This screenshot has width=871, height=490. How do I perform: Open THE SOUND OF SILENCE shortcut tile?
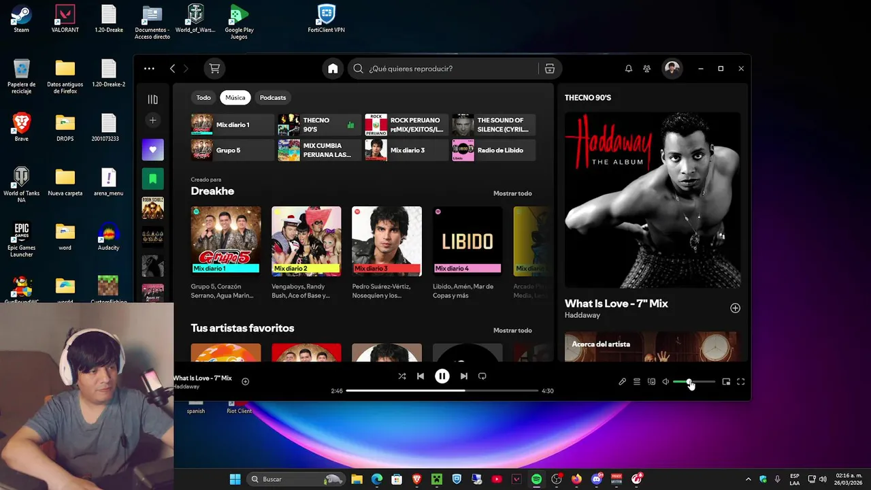point(493,125)
